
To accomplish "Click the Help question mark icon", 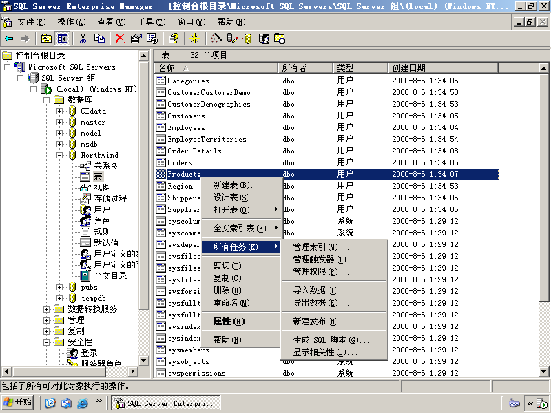I will 174,39.
